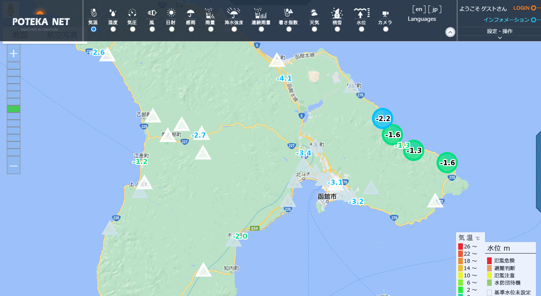The image size is (541, 296).
Task: Select the 降水強度 radio button
Action: click(x=234, y=29)
